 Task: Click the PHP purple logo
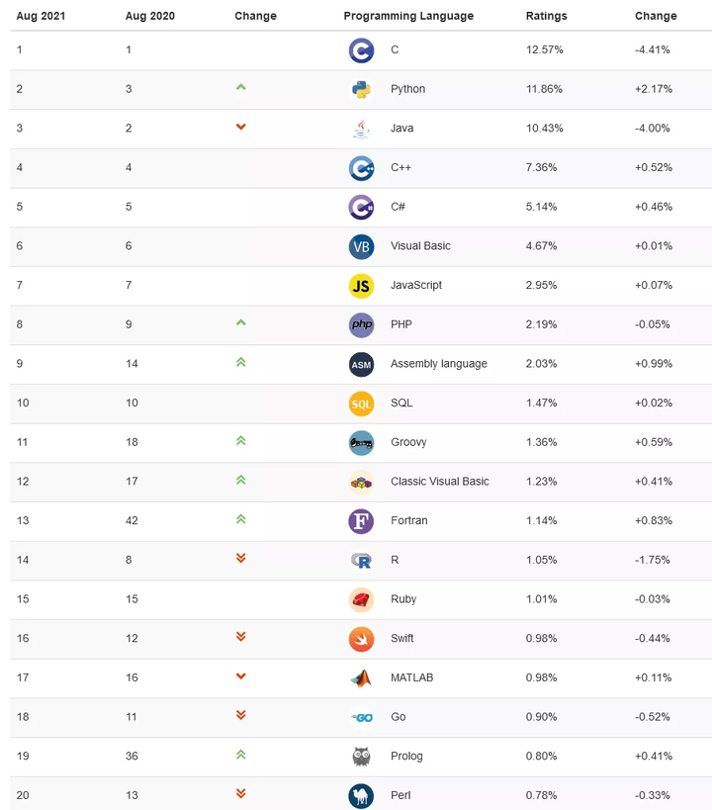(x=361, y=325)
